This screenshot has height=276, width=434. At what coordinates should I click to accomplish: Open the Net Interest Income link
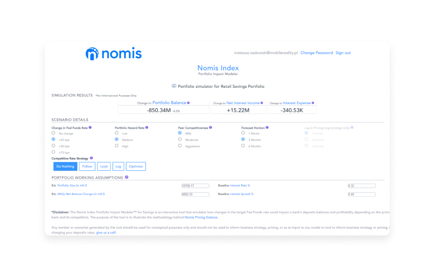[x=243, y=103]
